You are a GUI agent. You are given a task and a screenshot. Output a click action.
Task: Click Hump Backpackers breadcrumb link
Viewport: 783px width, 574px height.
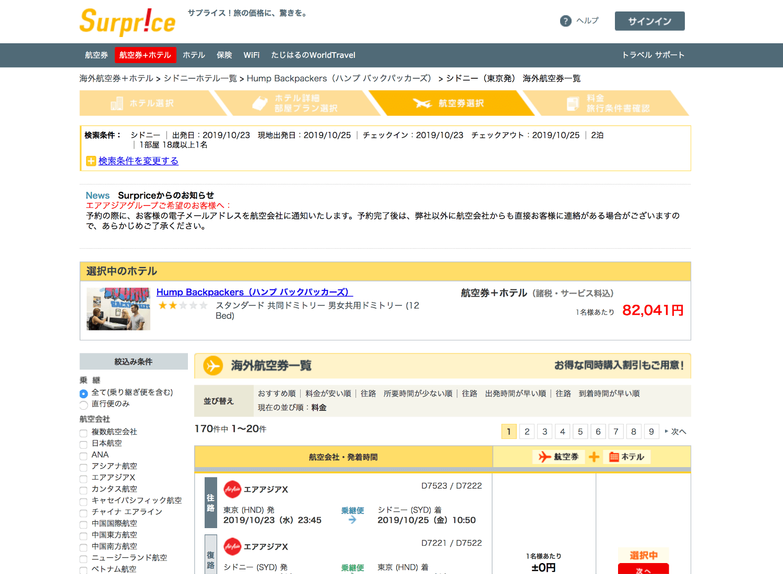[x=339, y=79]
